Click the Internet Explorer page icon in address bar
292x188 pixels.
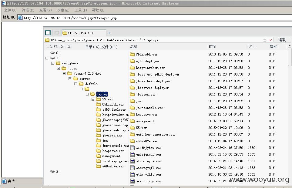(20, 18)
